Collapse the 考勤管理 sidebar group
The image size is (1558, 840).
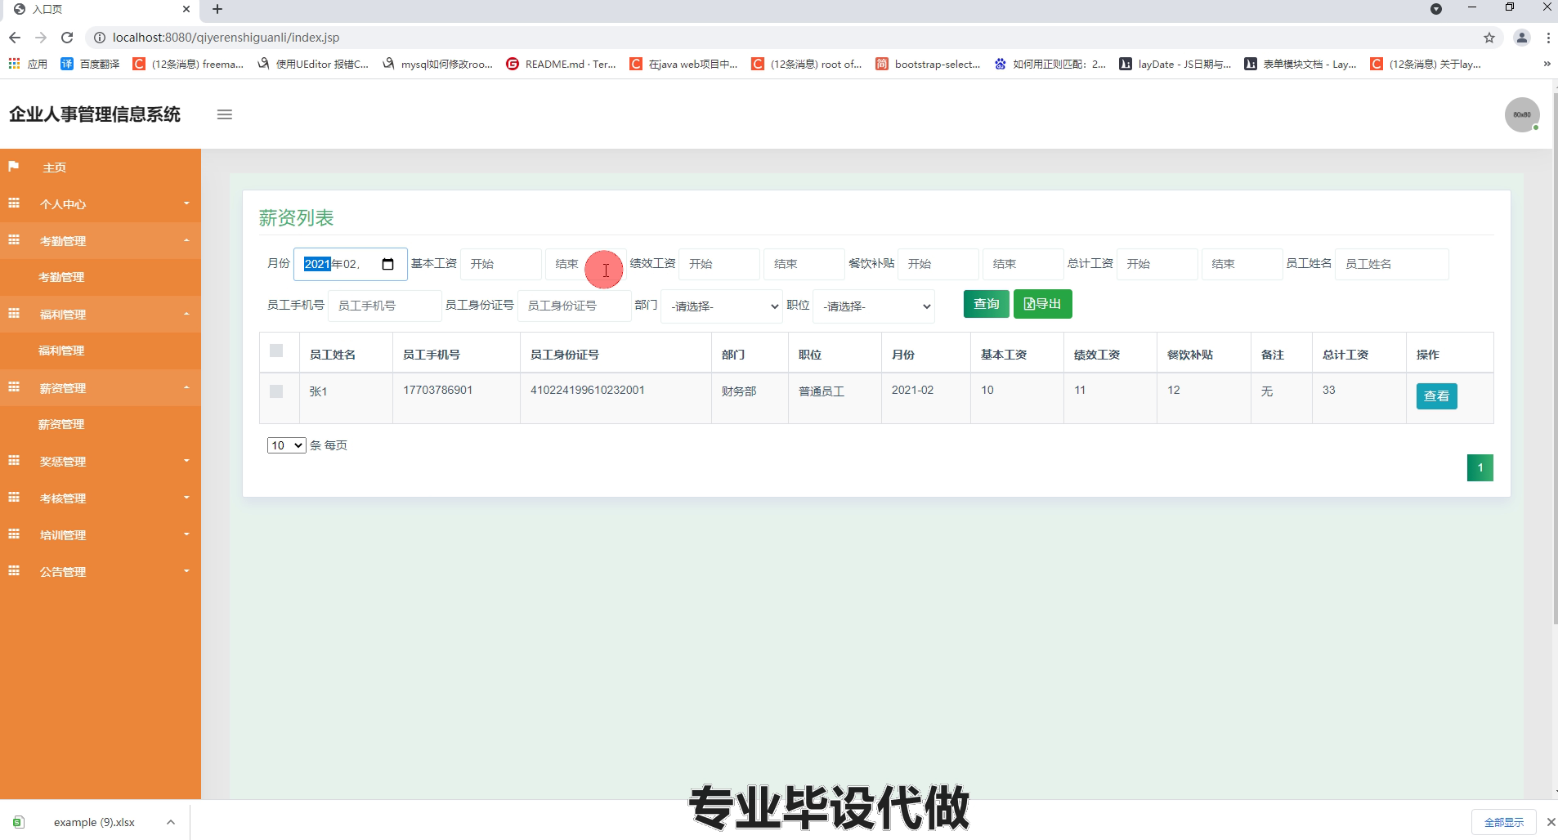101,240
